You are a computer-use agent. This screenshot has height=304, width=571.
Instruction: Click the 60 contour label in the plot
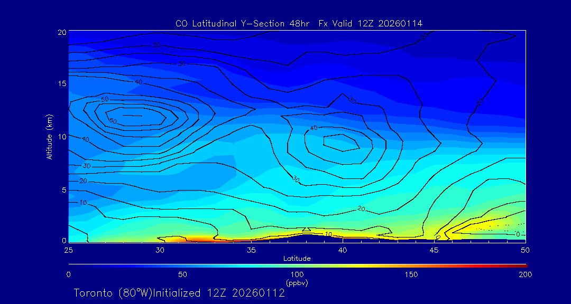click(113, 120)
